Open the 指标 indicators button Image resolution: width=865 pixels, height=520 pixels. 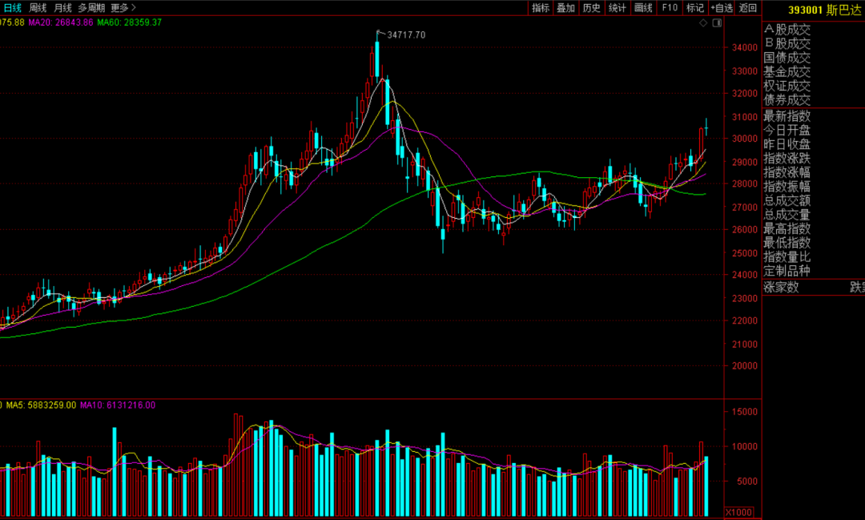[541, 8]
